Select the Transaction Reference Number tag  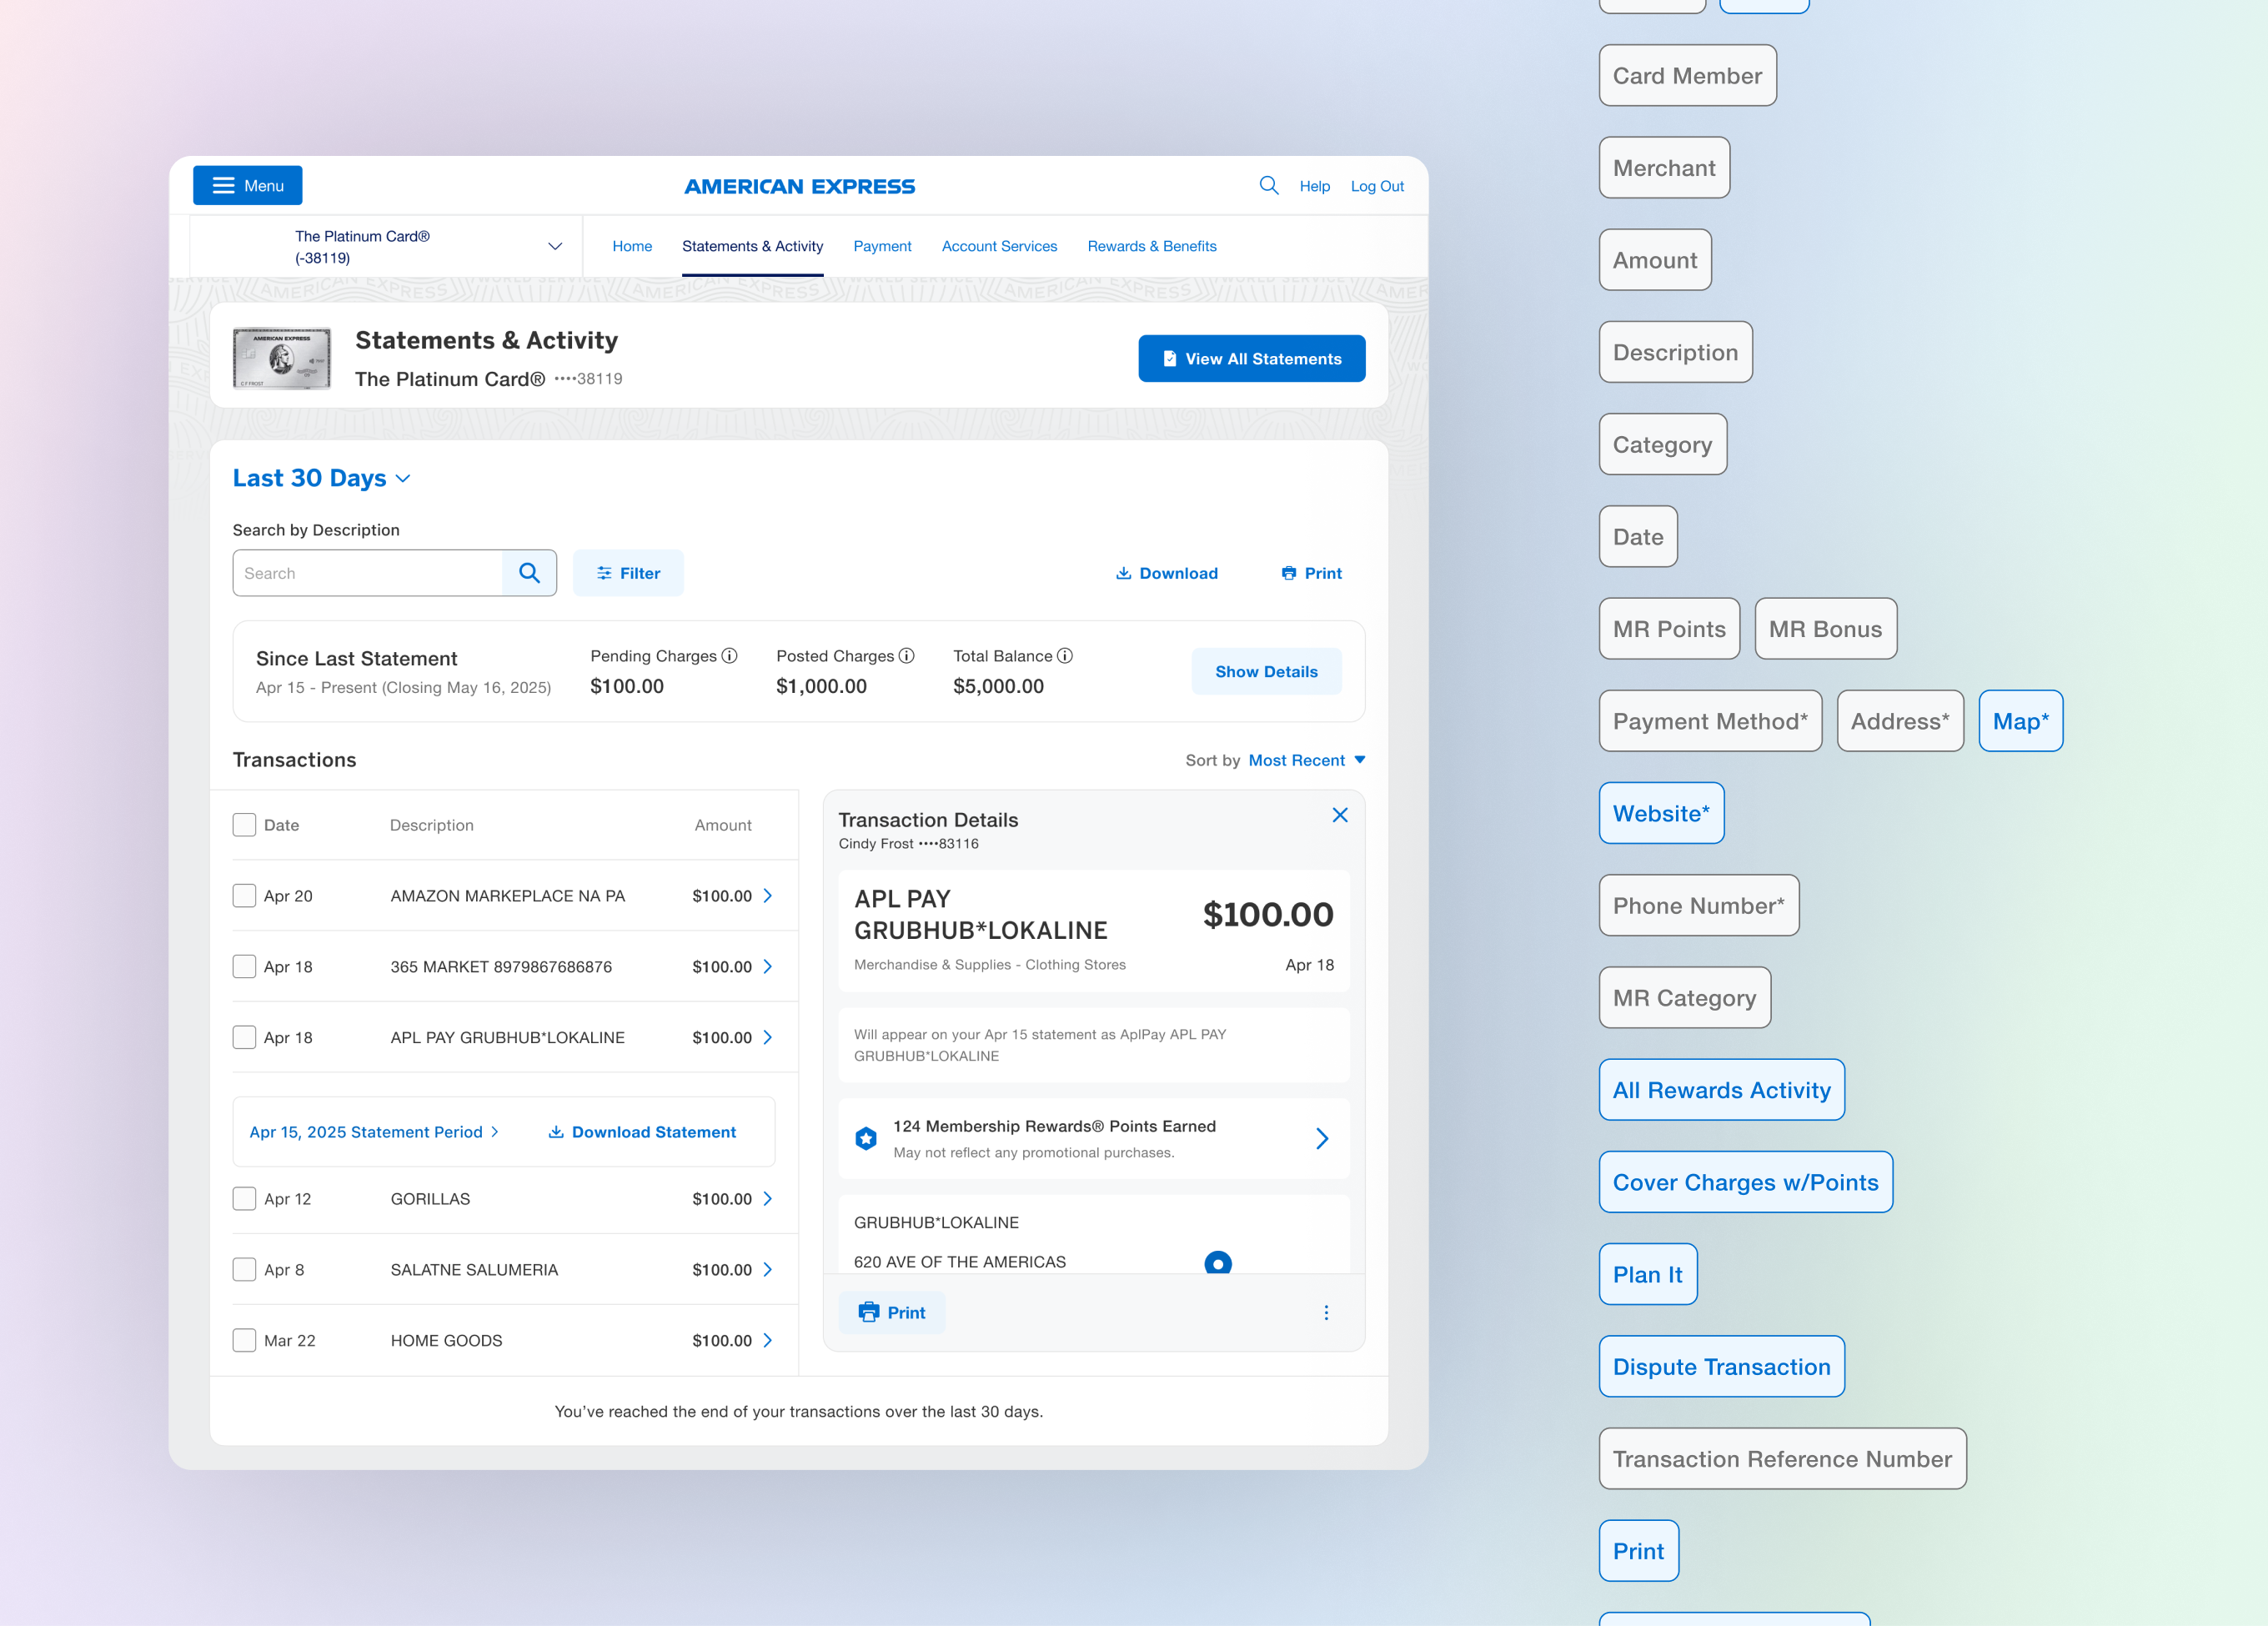pyautogui.click(x=1782, y=1459)
